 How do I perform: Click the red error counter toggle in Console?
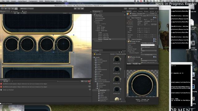pyautogui.click(x=89, y=81)
